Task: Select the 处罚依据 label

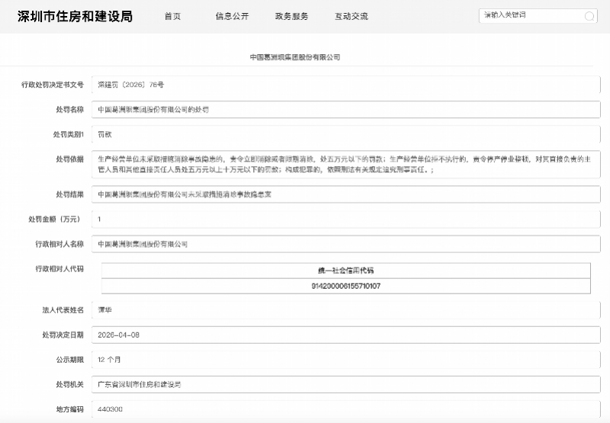Action: [x=70, y=159]
